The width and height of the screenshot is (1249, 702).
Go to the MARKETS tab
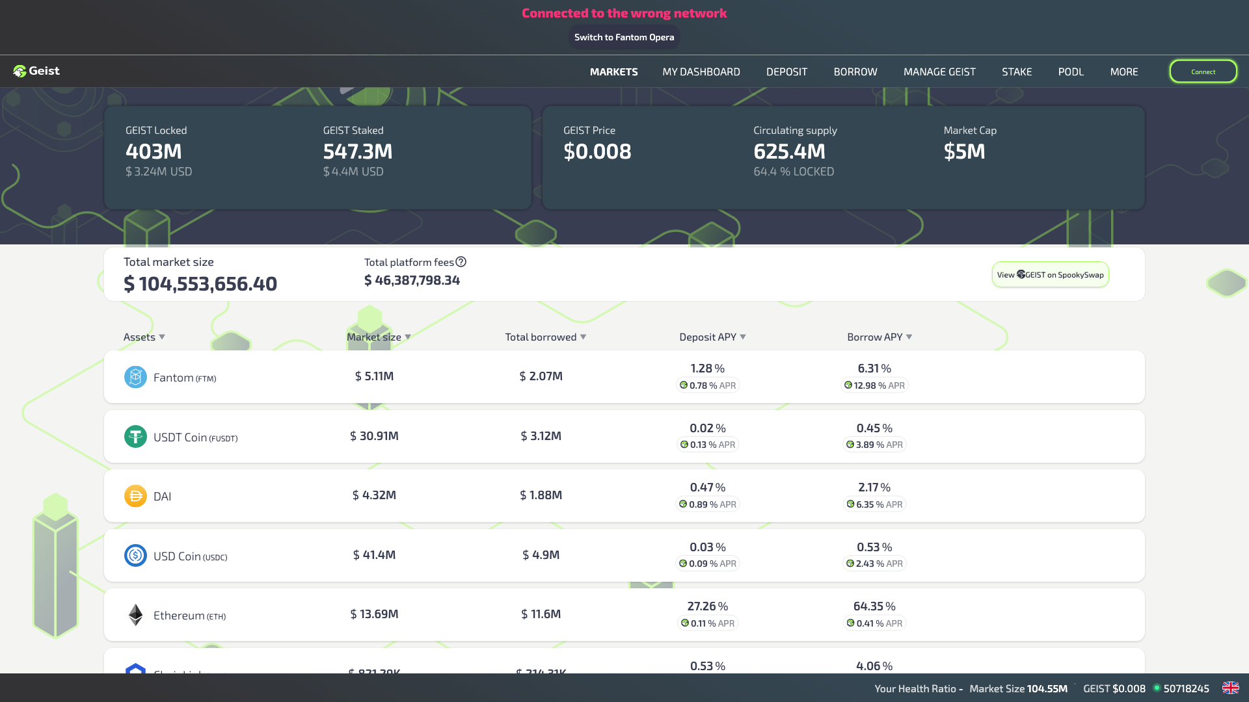coord(613,71)
